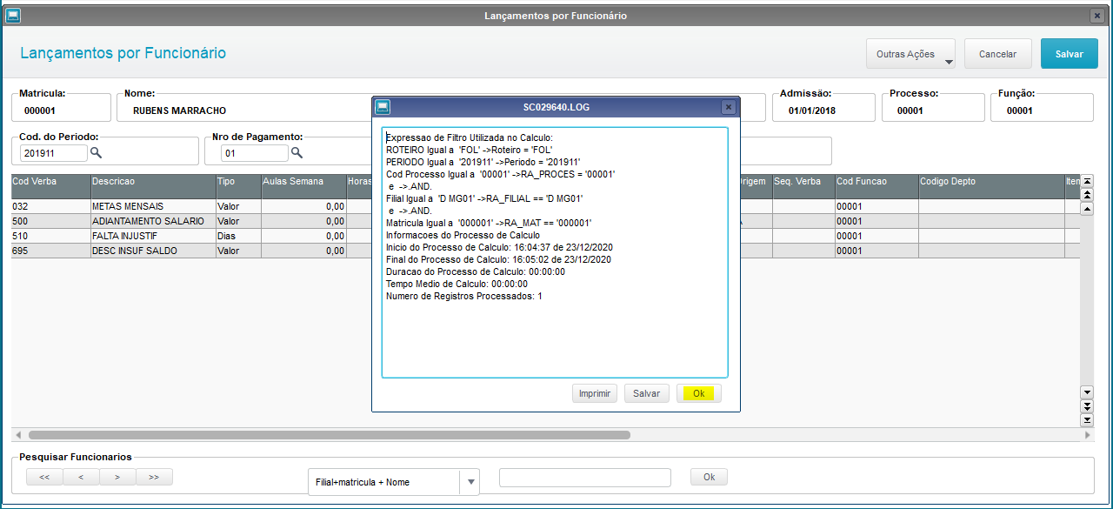The image size is (1113, 509).
Task: Go to last employee with >> button
Action: (x=154, y=477)
